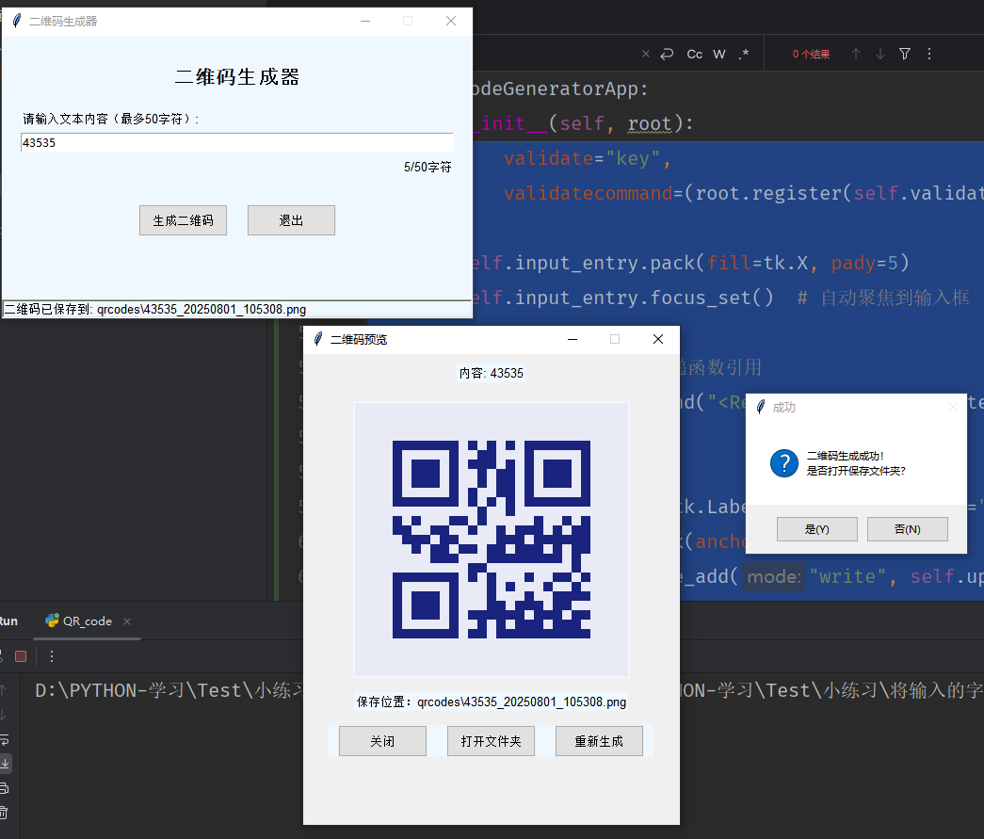Open more options menu beside filter icon
Image resolution: width=984 pixels, height=839 pixels.
(928, 54)
